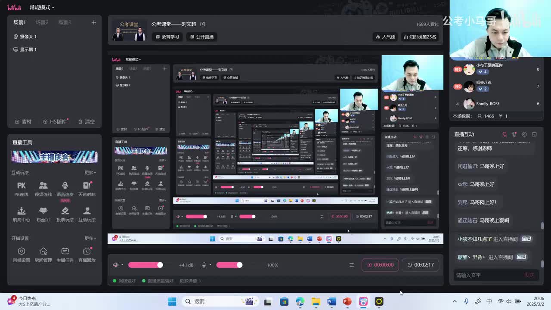The width and height of the screenshot is (551, 310).
Task: Expand the speaker device dropdown arrow
Action: point(122,265)
